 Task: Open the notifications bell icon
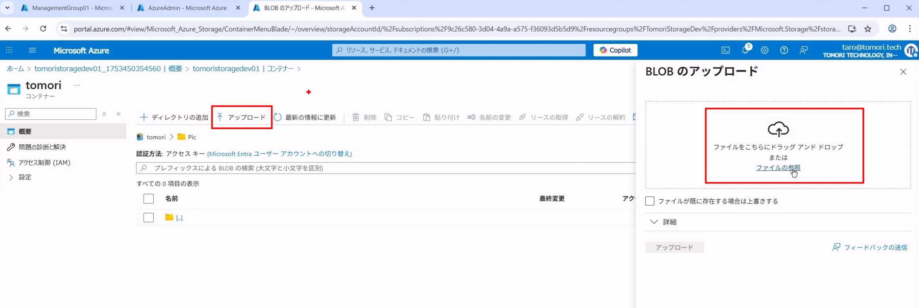745,50
